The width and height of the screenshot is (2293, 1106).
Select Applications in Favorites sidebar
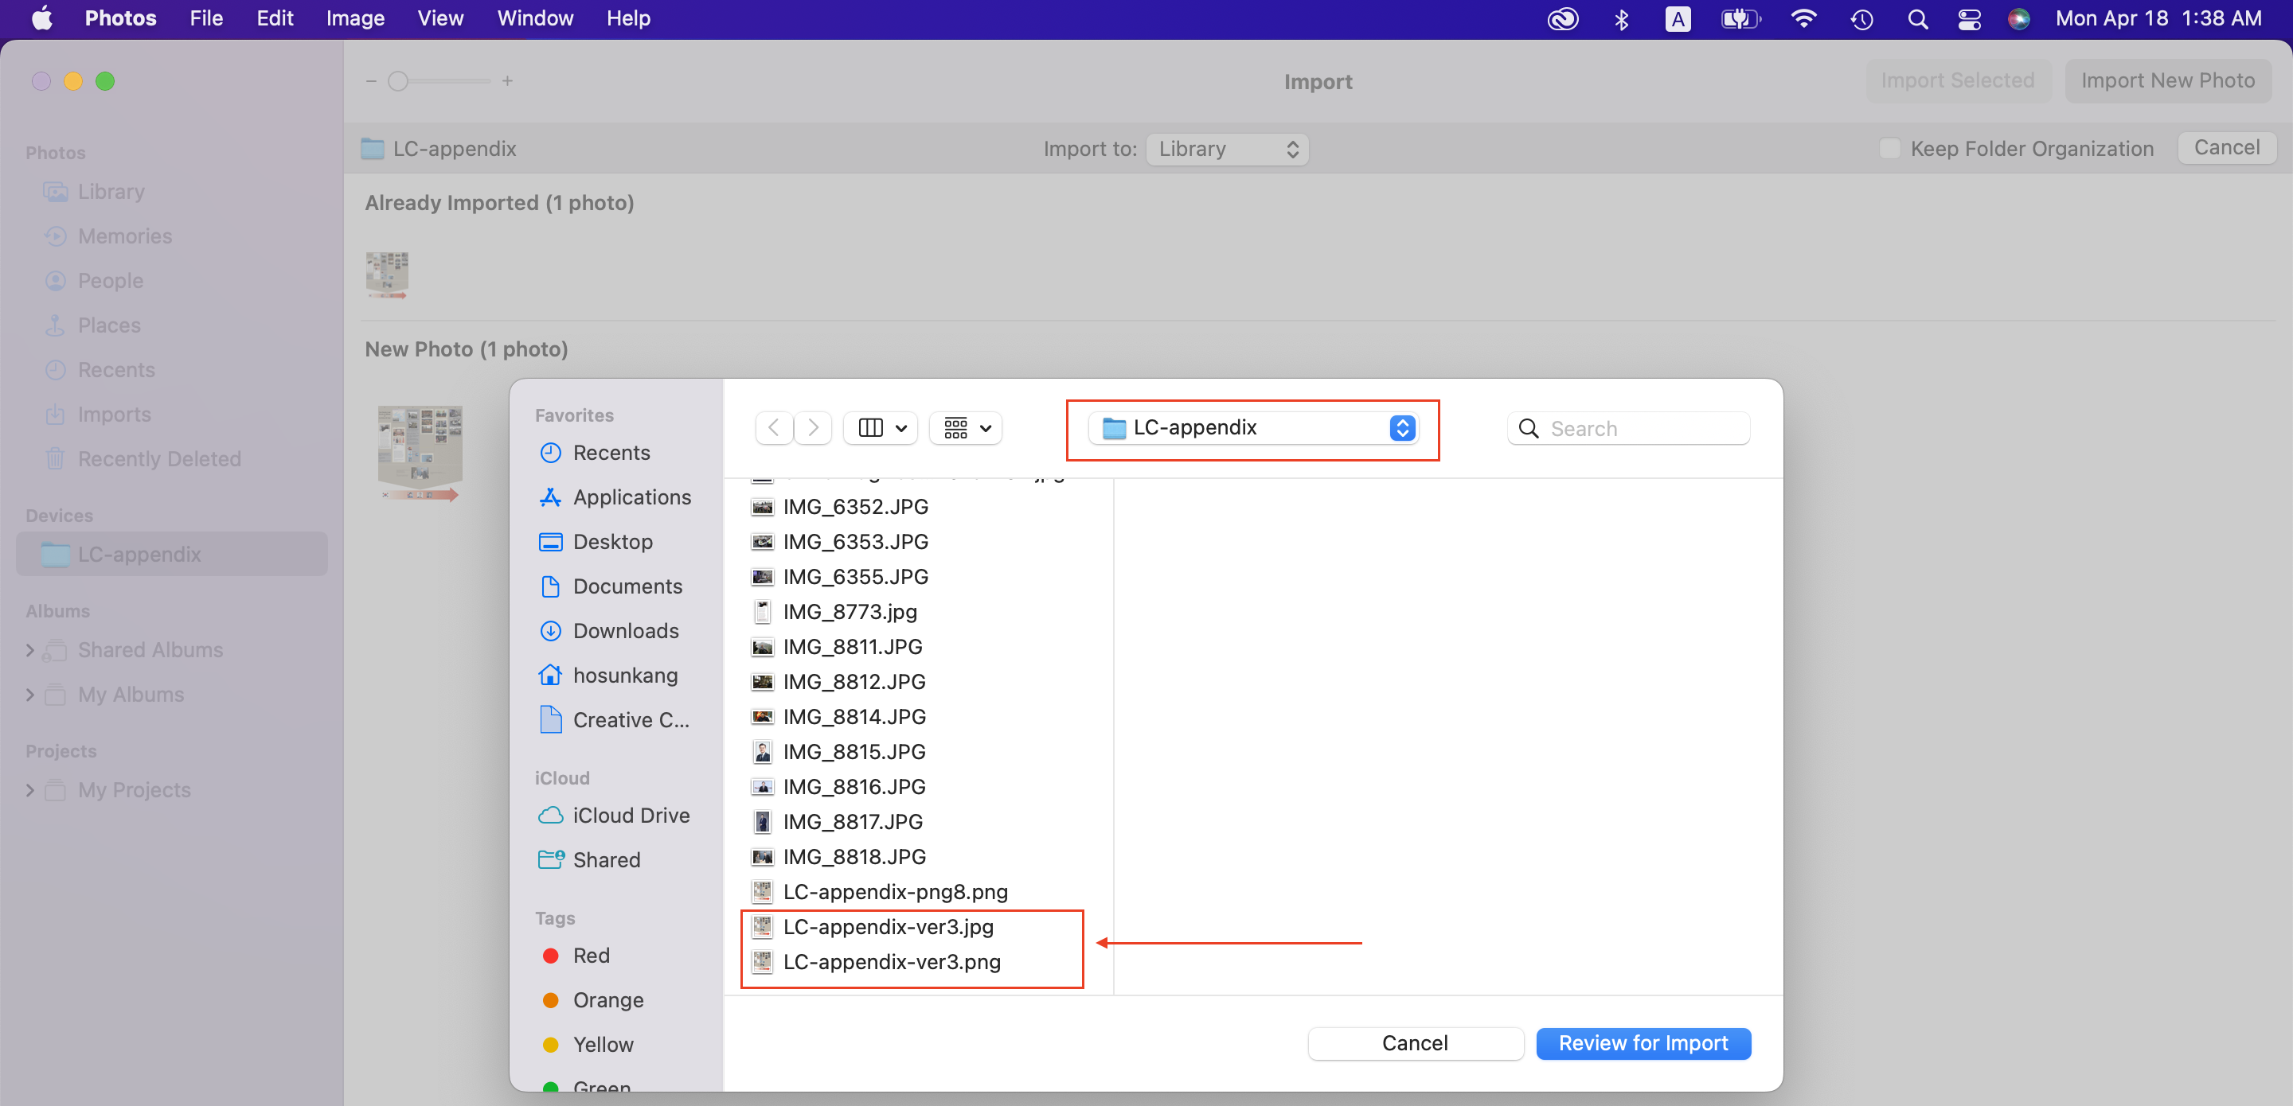point(631,497)
